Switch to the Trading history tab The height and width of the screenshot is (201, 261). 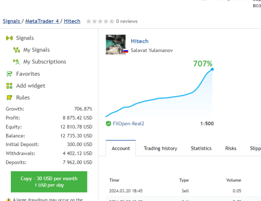160,148
